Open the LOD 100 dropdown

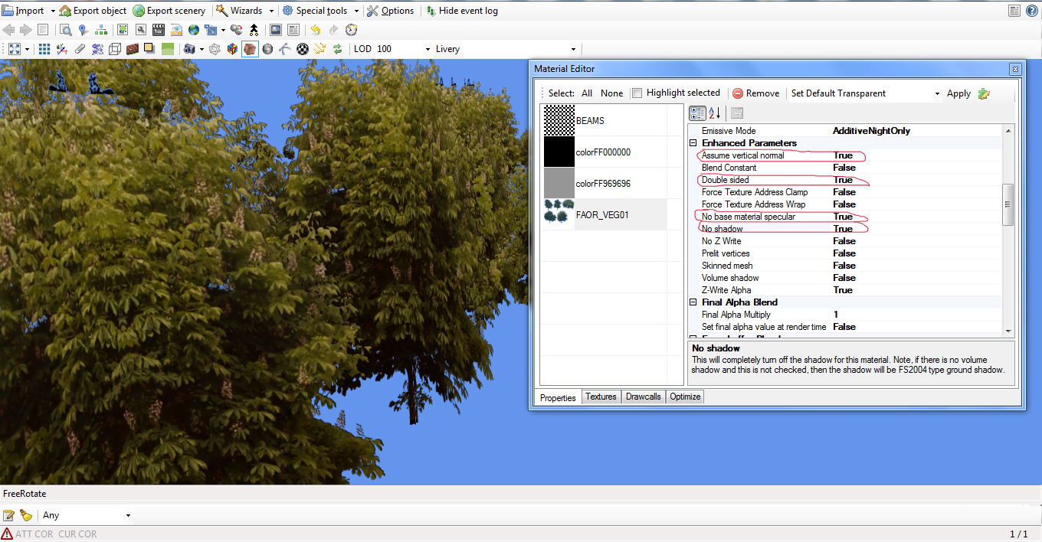pos(392,49)
